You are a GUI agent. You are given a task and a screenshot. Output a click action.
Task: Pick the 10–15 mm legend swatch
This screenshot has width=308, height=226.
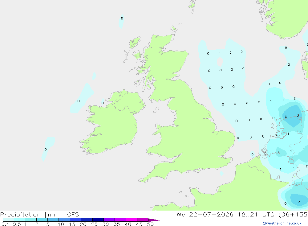(x=64, y=220)
